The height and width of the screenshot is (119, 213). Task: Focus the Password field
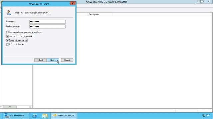pyautogui.click(x=47, y=21)
